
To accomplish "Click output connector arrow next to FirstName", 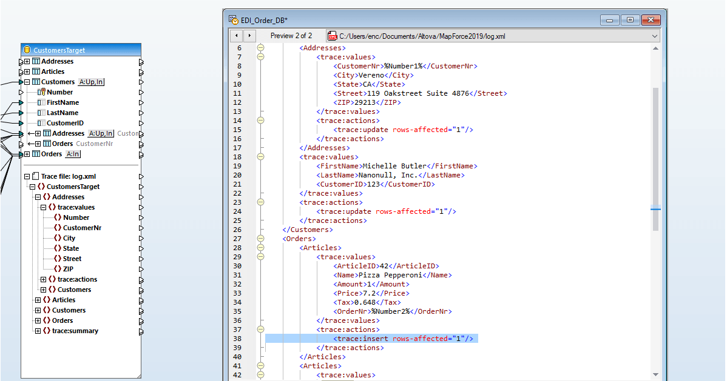I will click(x=141, y=102).
